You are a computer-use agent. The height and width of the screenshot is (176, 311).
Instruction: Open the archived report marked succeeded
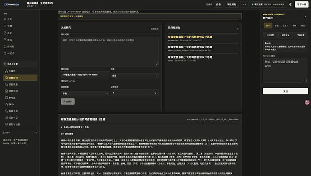pyautogui.click(x=203, y=38)
